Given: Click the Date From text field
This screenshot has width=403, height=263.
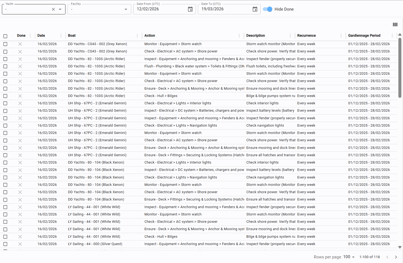Looking at the screenshot, I should pyautogui.click(x=160, y=9).
